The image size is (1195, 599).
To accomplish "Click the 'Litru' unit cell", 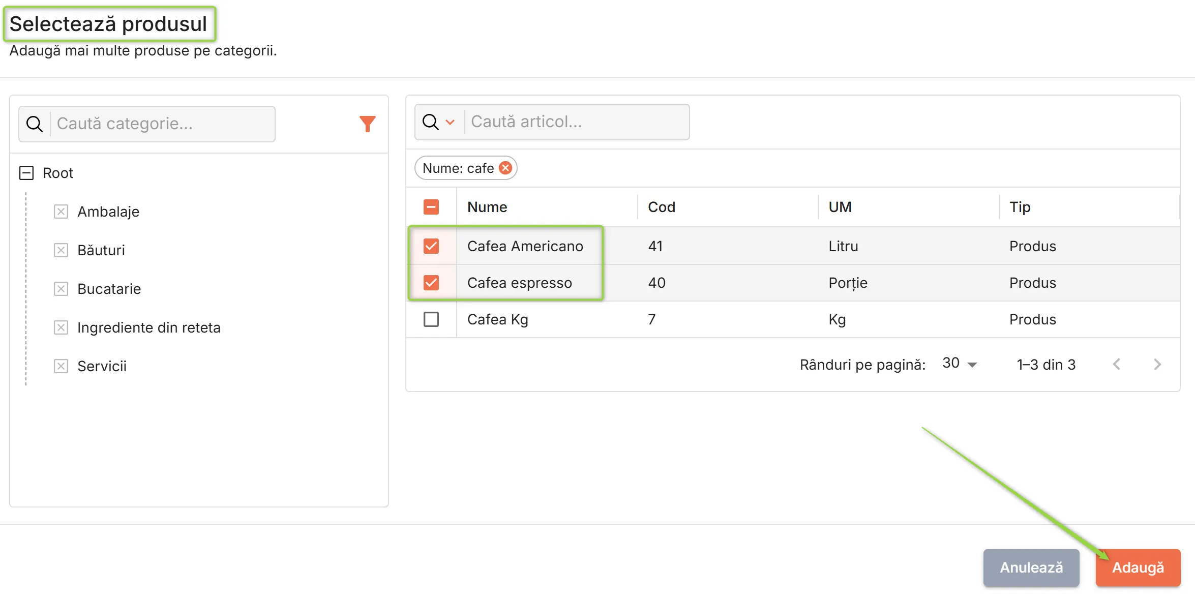I will pyautogui.click(x=843, y=246).
